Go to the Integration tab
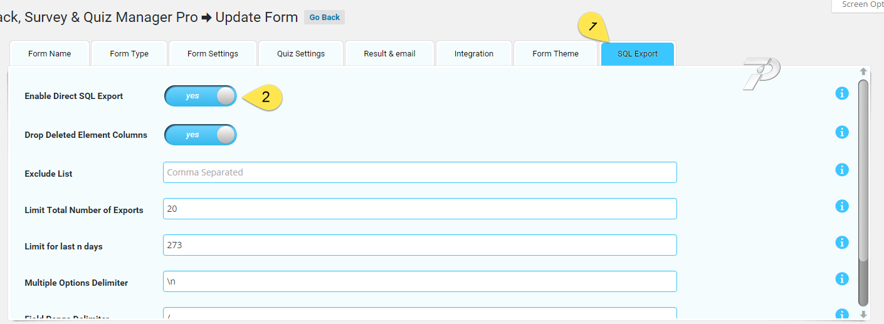The image size is (884, 324). [x=474, y=54]
